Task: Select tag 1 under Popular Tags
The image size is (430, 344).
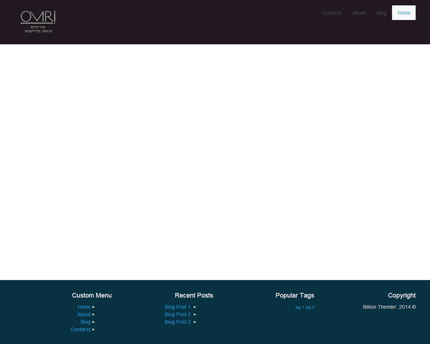Action: 300,308
